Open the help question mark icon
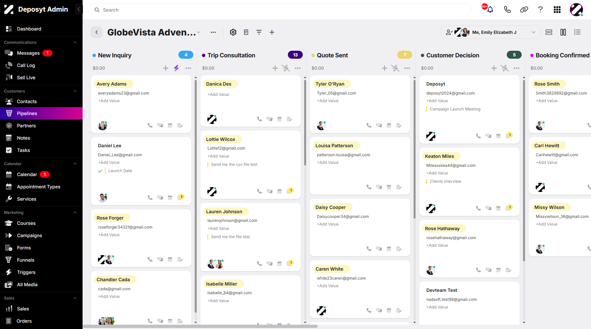591x329 pixels. pyautogui.click(x=540, y=10)
